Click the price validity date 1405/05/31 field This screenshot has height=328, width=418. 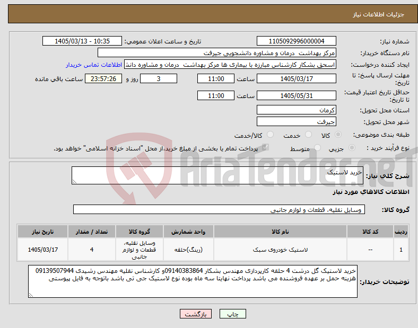coord(297,95)
